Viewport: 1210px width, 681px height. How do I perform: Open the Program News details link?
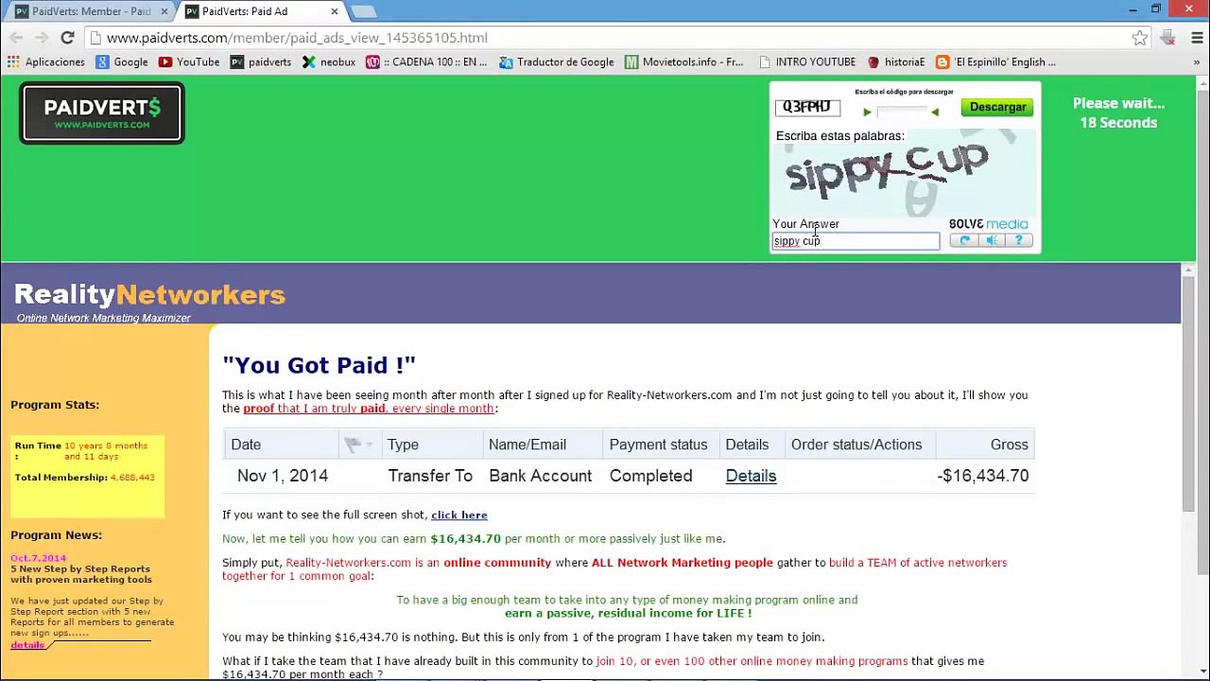pos(27,645)
